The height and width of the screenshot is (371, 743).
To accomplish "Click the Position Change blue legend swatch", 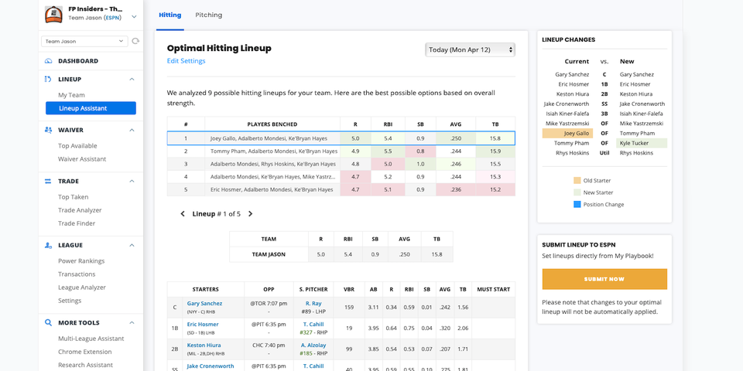I will point(577,204).
